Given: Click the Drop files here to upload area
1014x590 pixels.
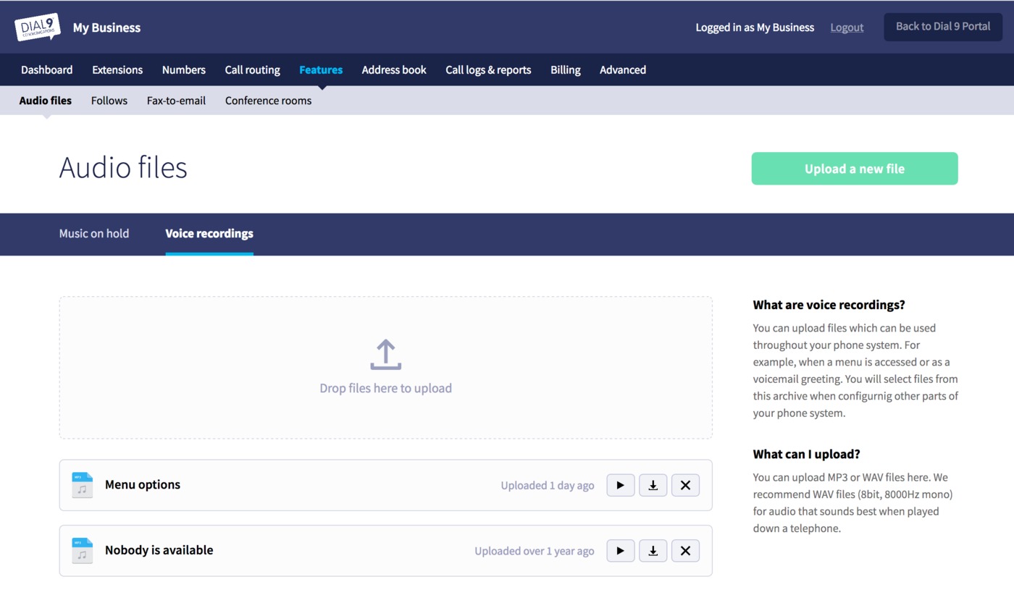Looking at the screenshot, I should point(385,367).
